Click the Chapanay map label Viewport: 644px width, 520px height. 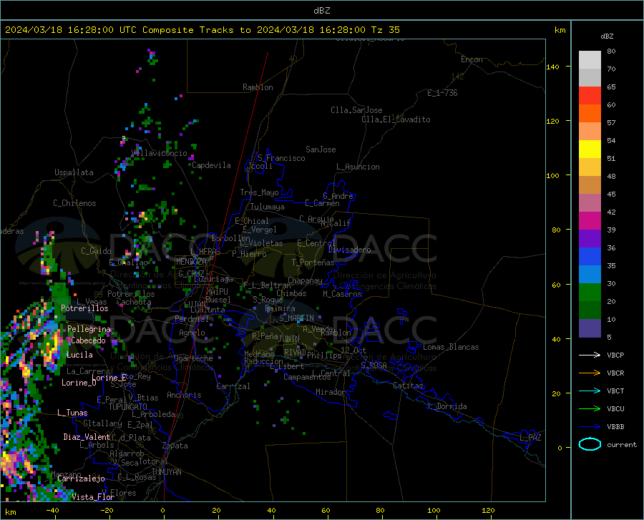coord(305,280)
